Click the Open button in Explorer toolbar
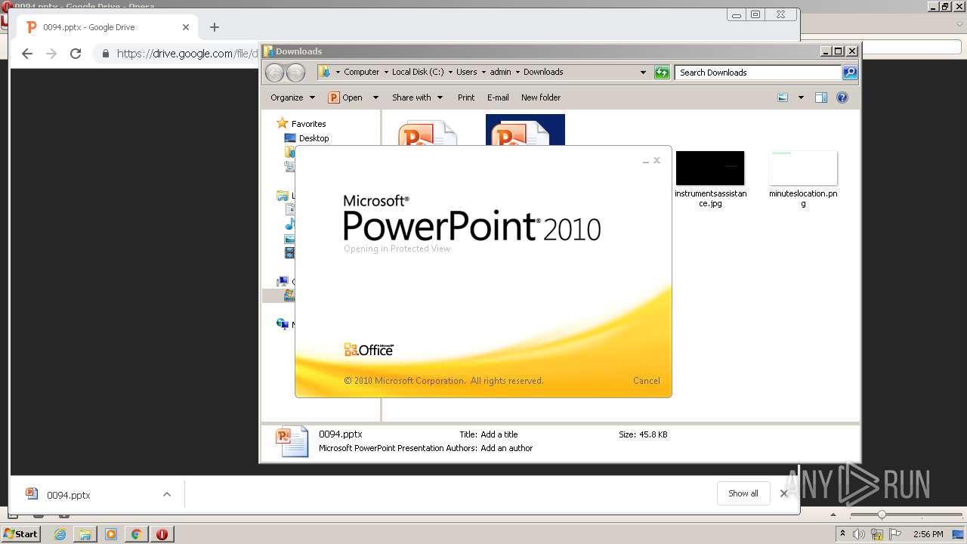 pos(346,97)
